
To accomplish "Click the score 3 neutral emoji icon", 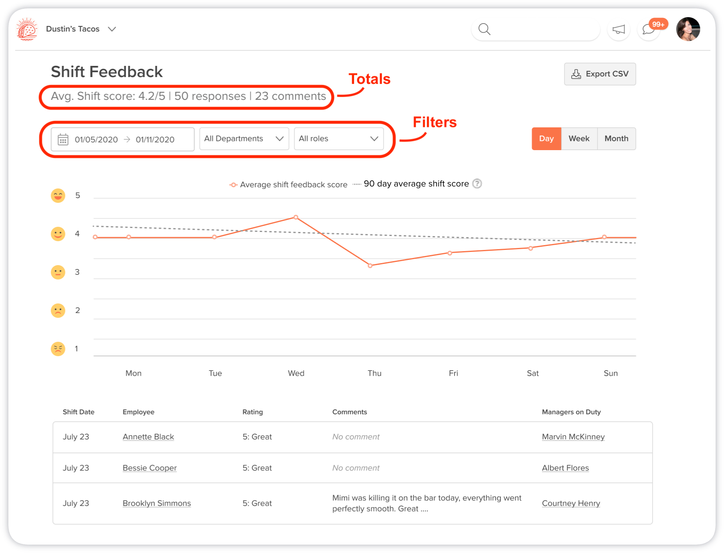I will tap(58, 272).
